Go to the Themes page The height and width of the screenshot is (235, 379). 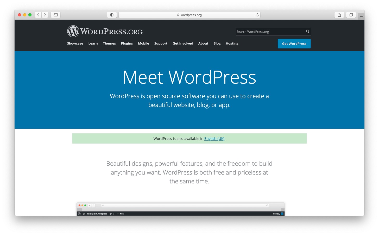[x=109, y=44]
